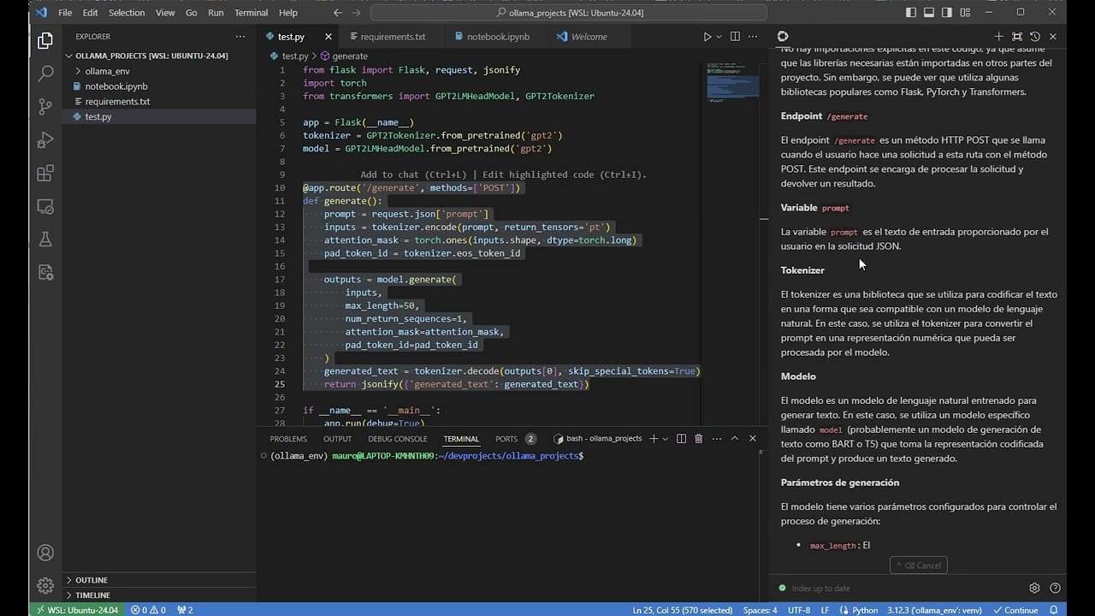Open requirements.txt in explorer
The height and width of the screenshot is (616, 1095).
coord(117,101)
